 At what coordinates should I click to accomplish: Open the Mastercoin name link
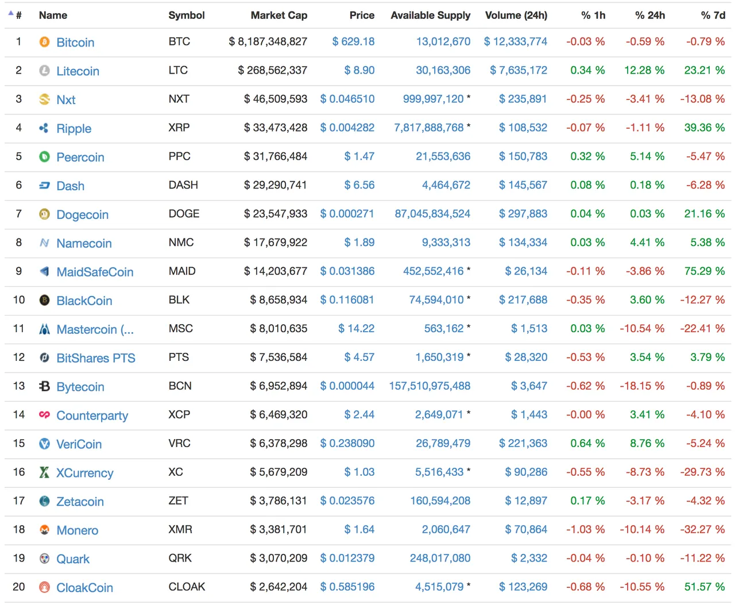pyautogui.click(x=95, y=329)
